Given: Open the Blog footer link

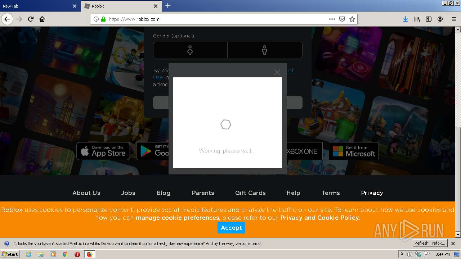Looking at the screenshot, I should click(164, 193).
